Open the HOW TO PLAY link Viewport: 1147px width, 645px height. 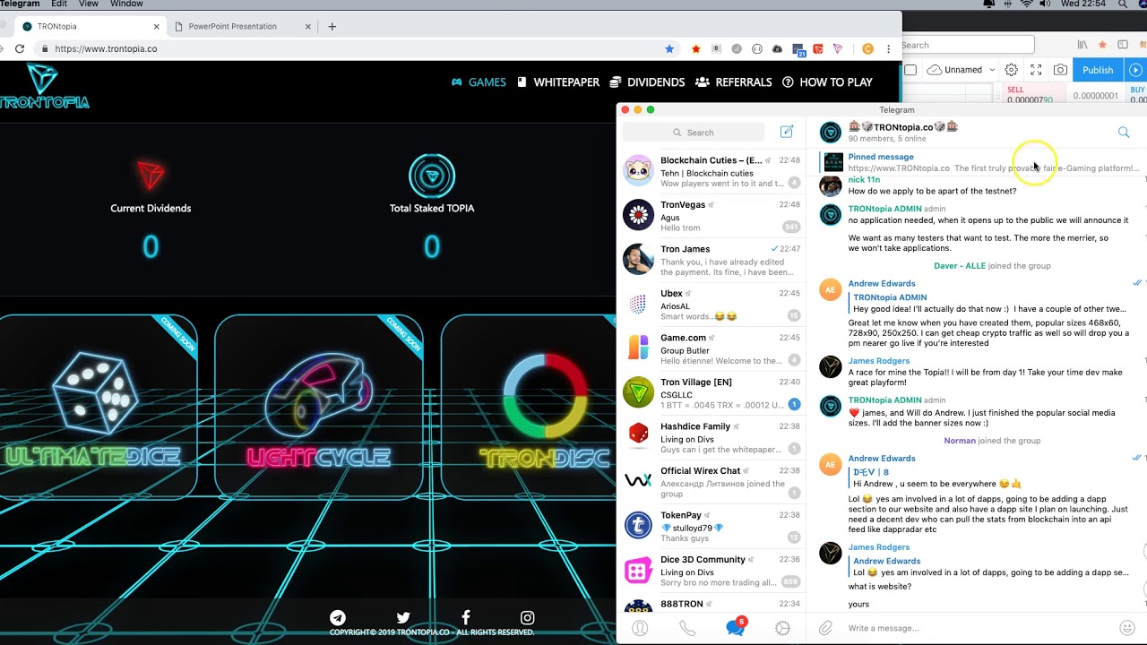[x=827, y=82]
